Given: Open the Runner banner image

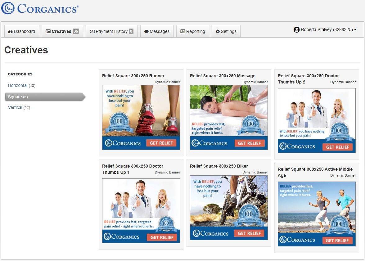Looking at the screenshot, I should click(141, 117).
